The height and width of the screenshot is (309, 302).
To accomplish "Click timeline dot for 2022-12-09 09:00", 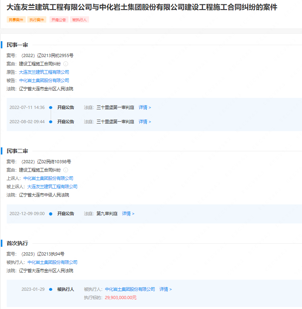I will 51,214.
